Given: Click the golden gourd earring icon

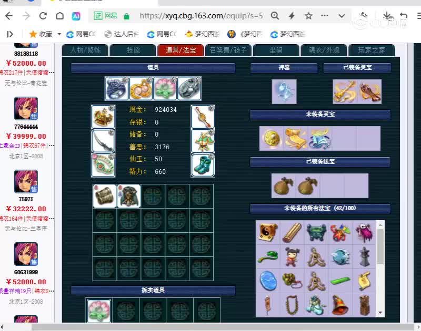Looking at the screenshot, I should [x=141, y=88].
